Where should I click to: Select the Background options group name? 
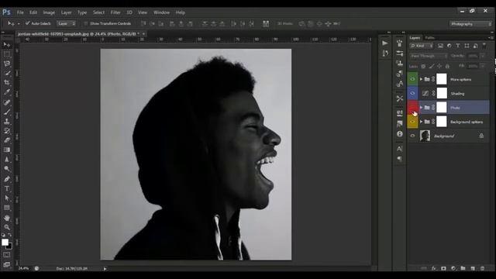(x=467, y=122)
